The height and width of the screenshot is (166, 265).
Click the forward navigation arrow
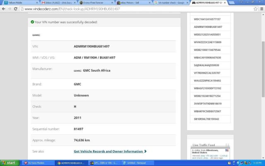pyautogui.click(x=9, y=8)
